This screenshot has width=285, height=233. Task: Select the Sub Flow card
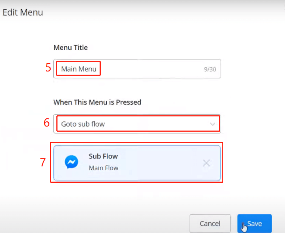click(x=137, y=163)
